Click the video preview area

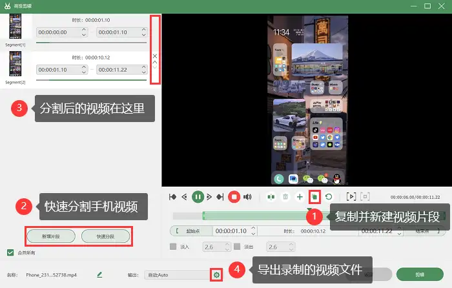click(307, 100)
